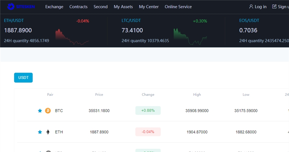289x152 pixels.
Task: Open My Center page
Action: coord(149,7)
